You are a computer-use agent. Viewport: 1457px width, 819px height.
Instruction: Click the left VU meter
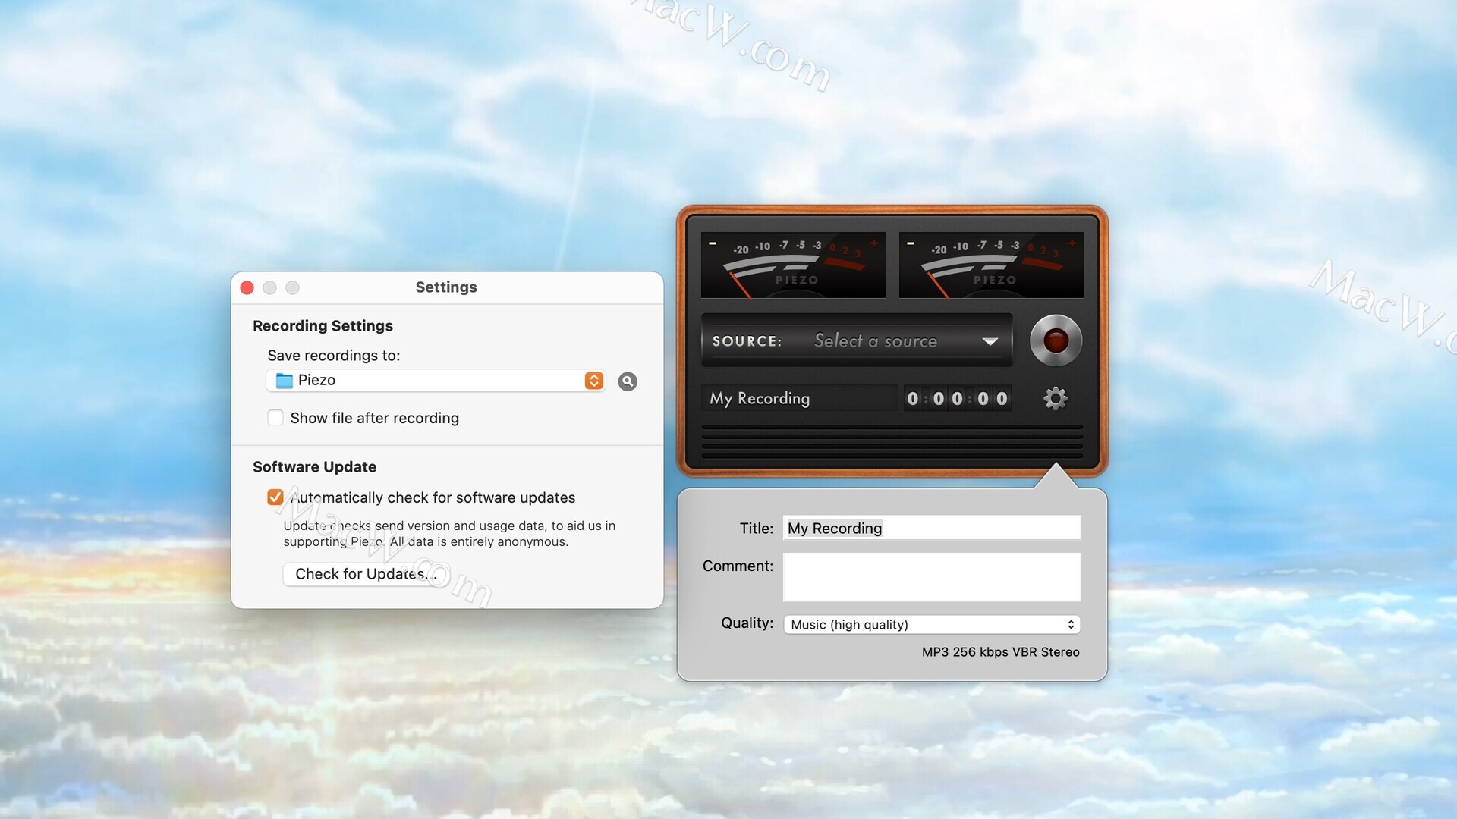(x=793, y=265)
